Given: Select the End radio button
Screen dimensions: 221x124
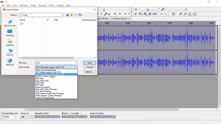Looking at the screenshot, I should [63, 113].
